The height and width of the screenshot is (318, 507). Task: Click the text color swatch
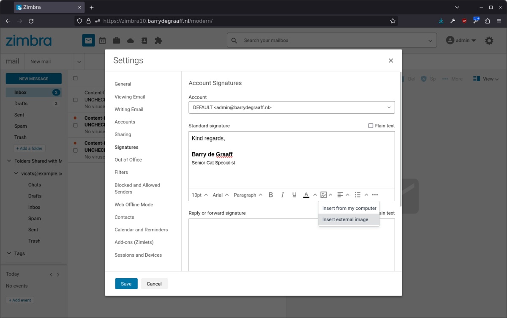click(306, 195)
